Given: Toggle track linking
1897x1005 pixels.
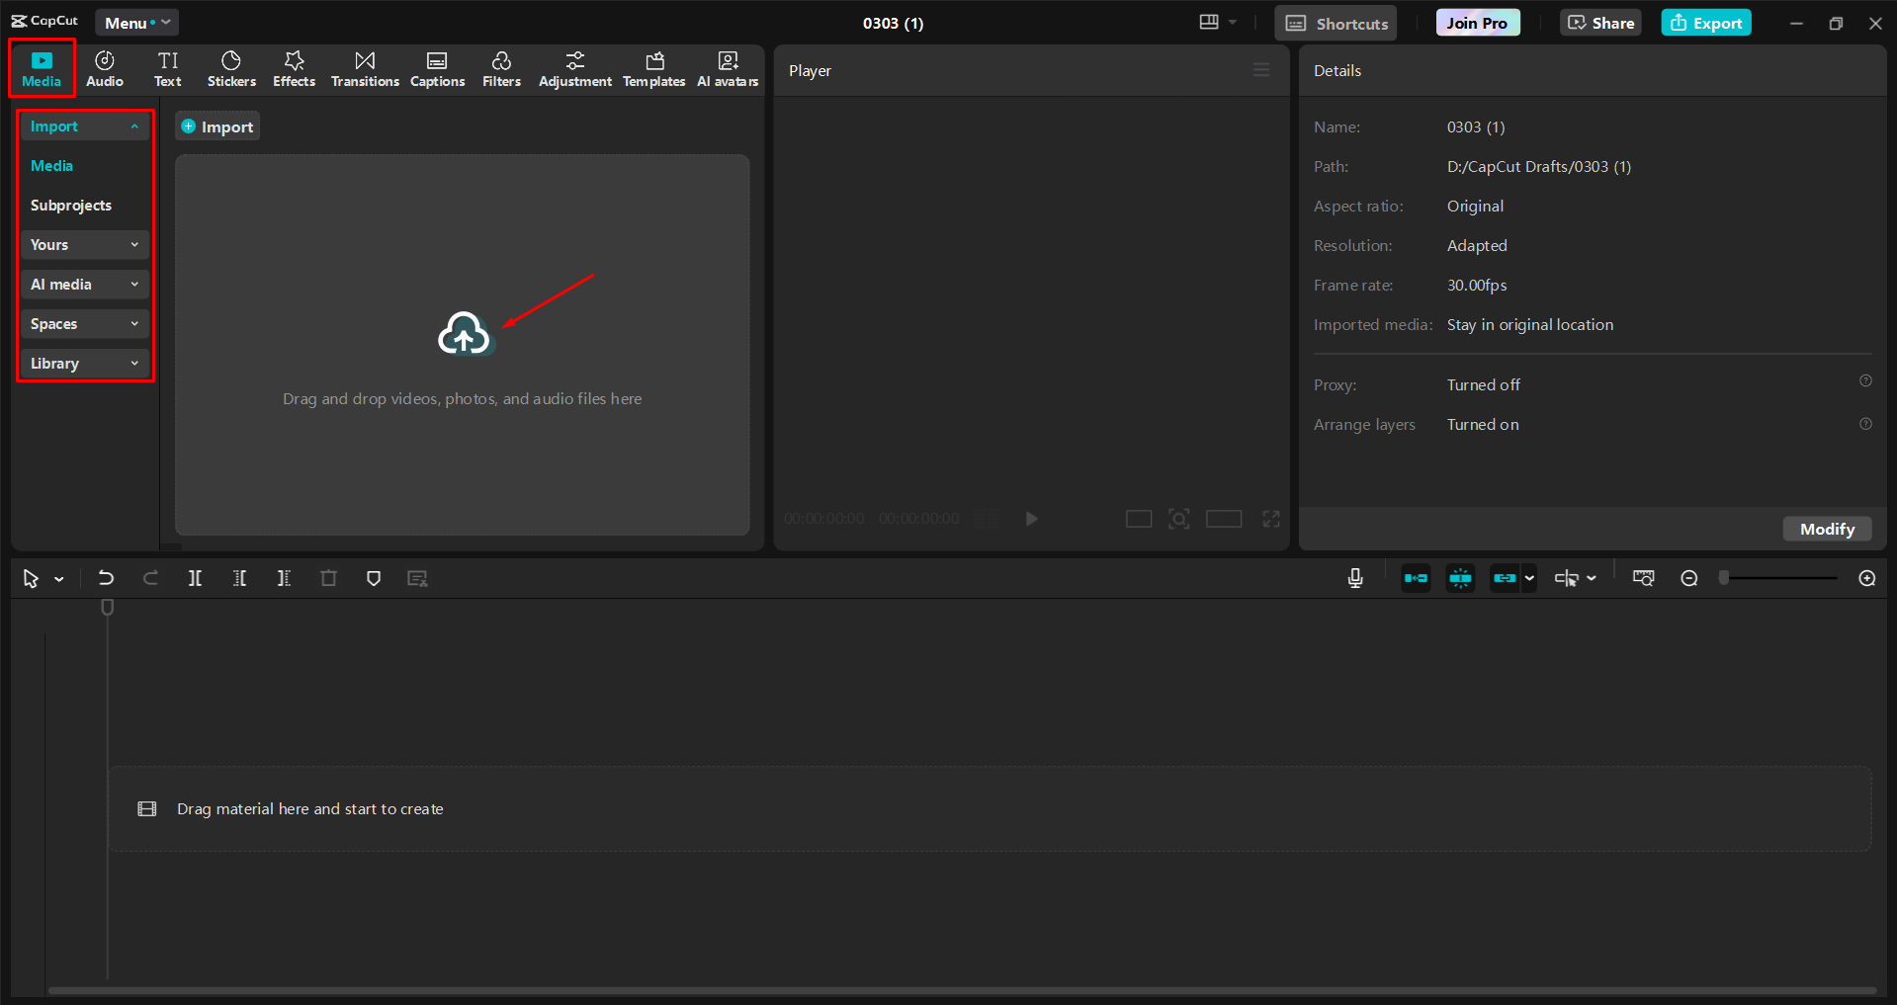Looking at the screenshot, I should pyautogui.click(x=1505, y=578).
